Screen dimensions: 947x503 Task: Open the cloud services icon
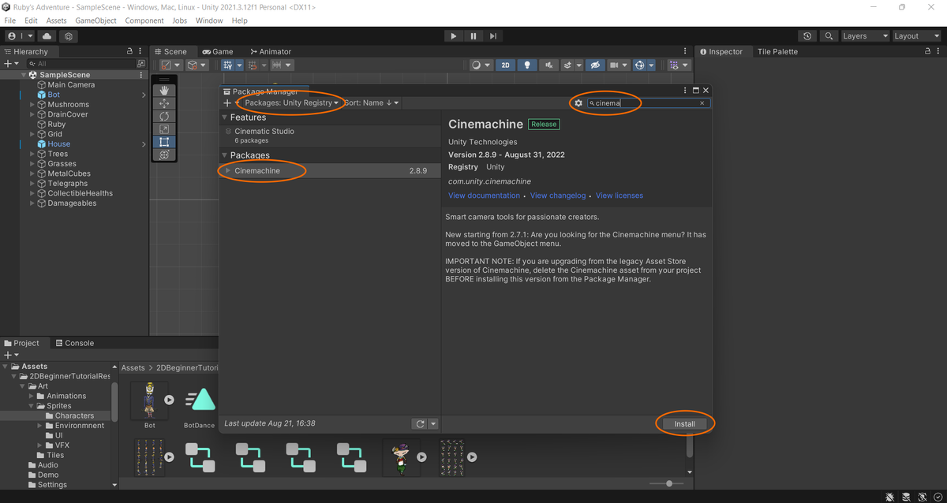[47, 36]
